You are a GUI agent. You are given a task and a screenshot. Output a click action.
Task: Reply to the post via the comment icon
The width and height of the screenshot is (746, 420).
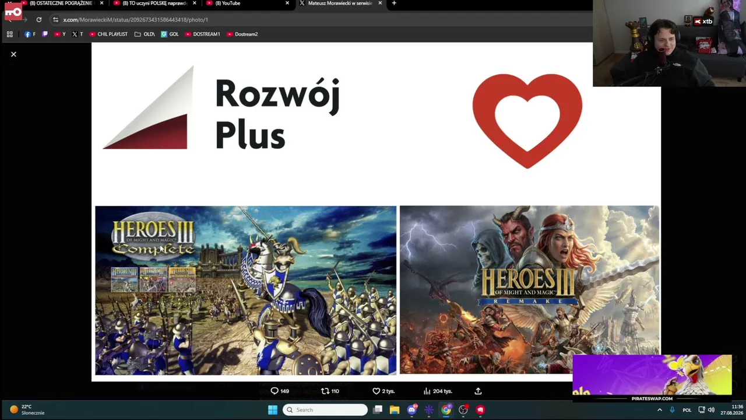pos(275,391)
